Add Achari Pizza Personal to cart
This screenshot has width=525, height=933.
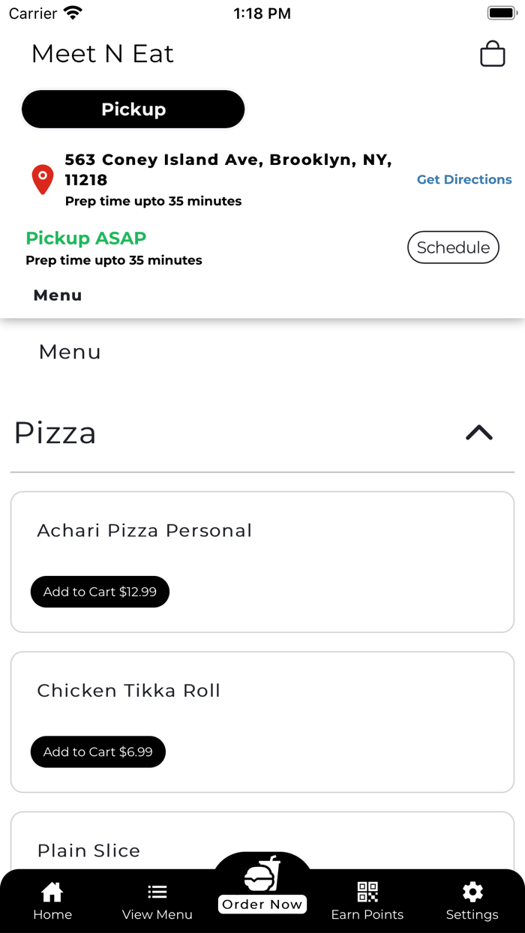pyautogui.click(x=100, y=592)
